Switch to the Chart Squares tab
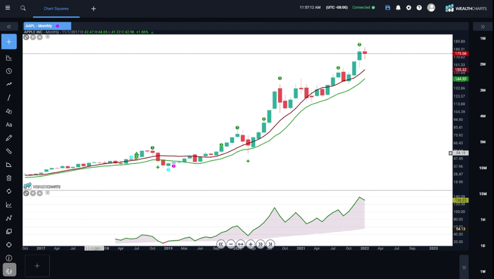 [56, 9]
